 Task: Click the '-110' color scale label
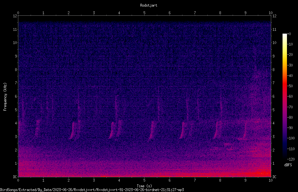[x=291, y=149]
